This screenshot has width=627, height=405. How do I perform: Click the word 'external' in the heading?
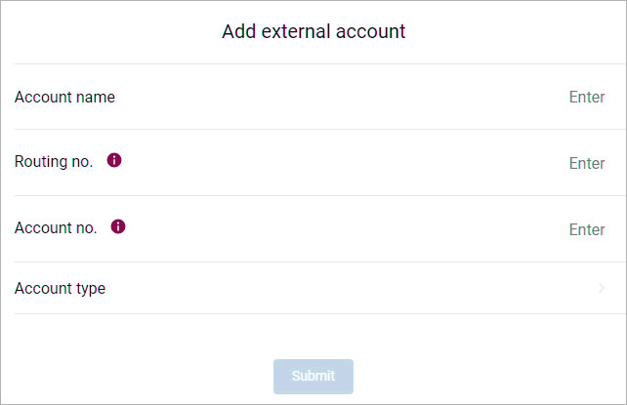pos(296,31)
